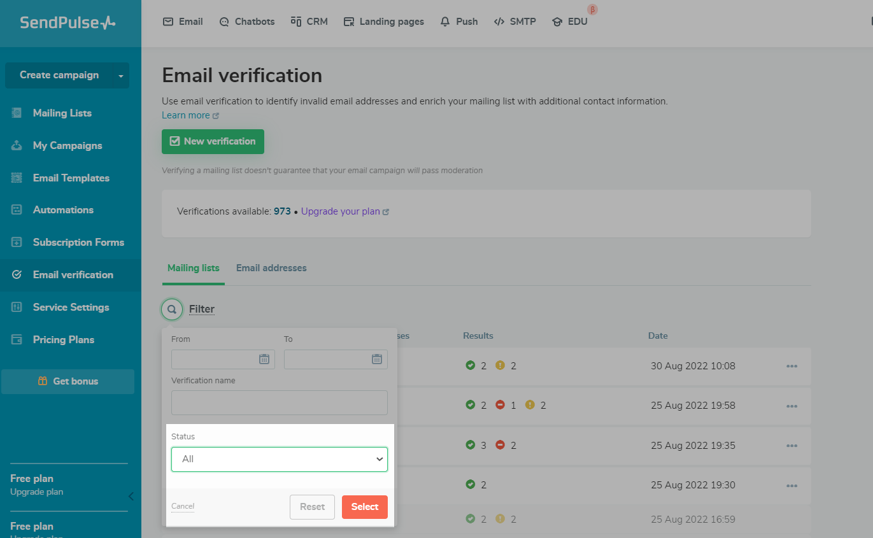The width and height of the screenshot is (873, 538).
Task: Click red invalid icon in 25 Aug 19:58 row
Action: point(500,405)
